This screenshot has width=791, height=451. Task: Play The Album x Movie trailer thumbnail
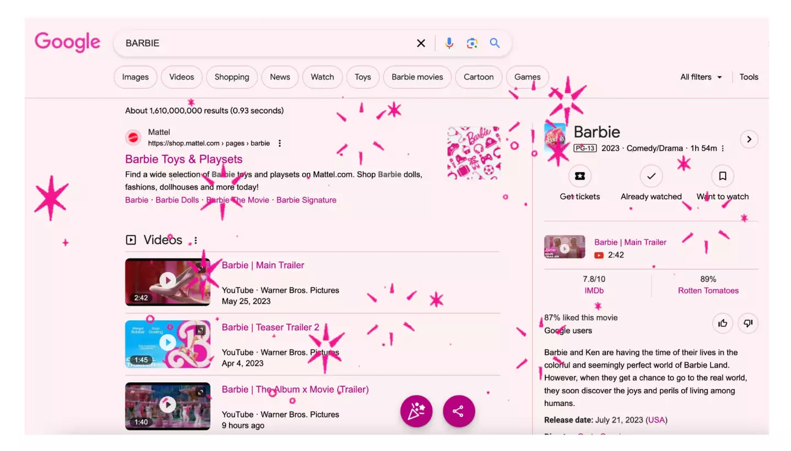pyautogui.click(x=168, y=405)
